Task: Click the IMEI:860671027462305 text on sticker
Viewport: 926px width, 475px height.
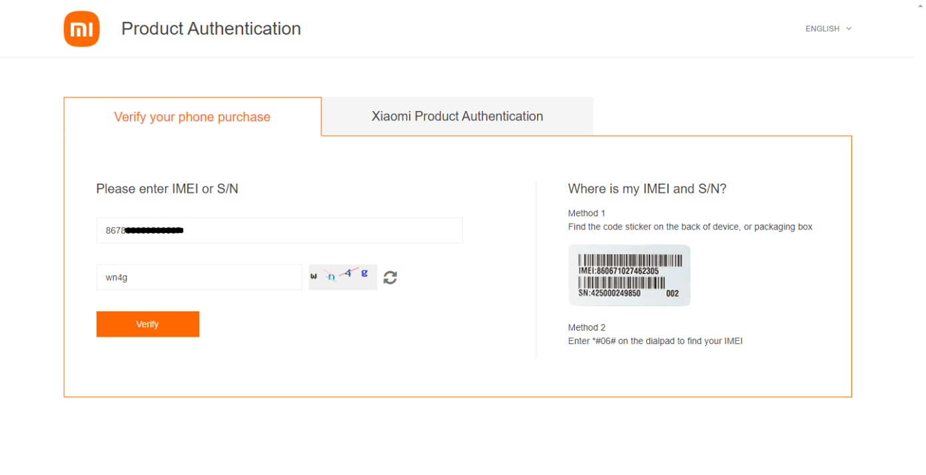Action: pos(618,271)
